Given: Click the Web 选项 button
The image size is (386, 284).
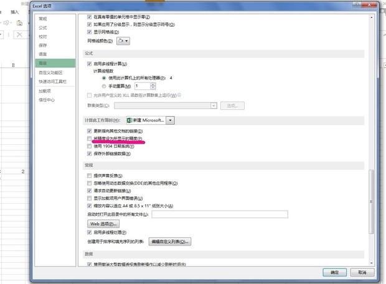Looking at the screenshot, I should [103, 224].
